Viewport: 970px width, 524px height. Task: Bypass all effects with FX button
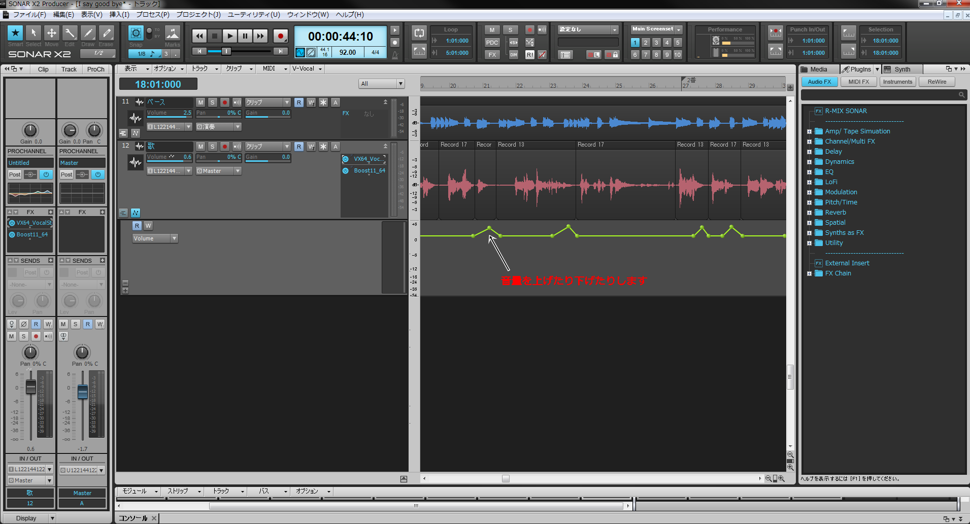tap(492, 55)
